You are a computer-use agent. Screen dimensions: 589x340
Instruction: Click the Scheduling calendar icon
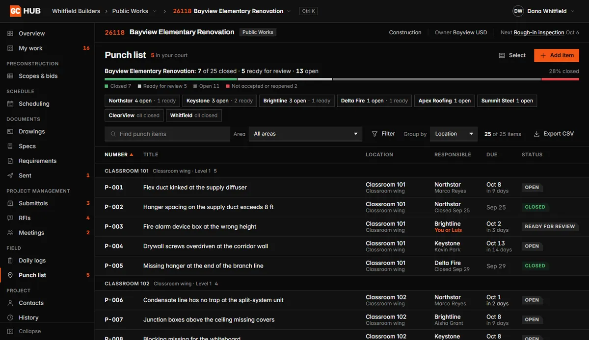10,104
